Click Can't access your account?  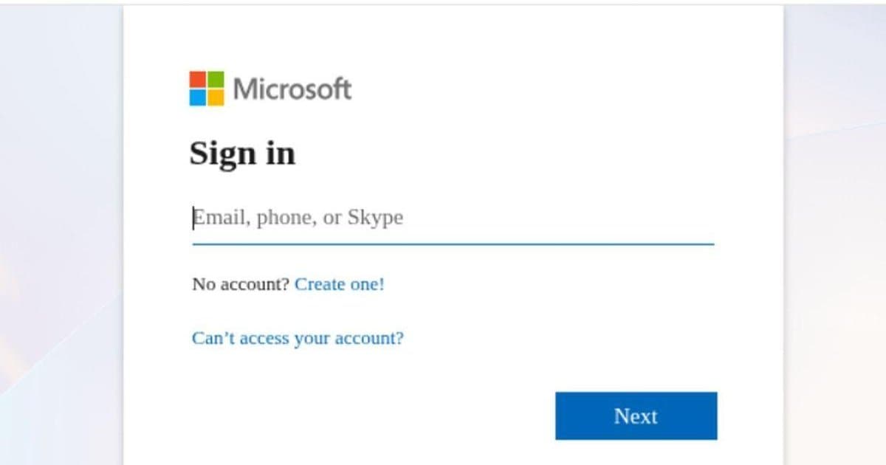(297, 338)
